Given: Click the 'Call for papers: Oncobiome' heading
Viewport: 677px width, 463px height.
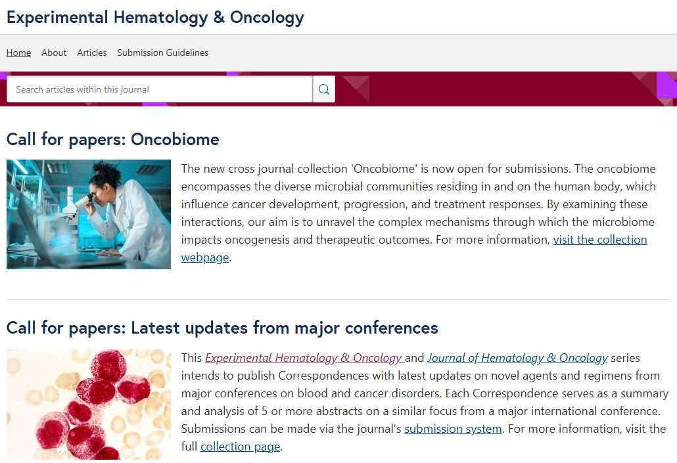Looking at the screenshot, I should (112, 139).
